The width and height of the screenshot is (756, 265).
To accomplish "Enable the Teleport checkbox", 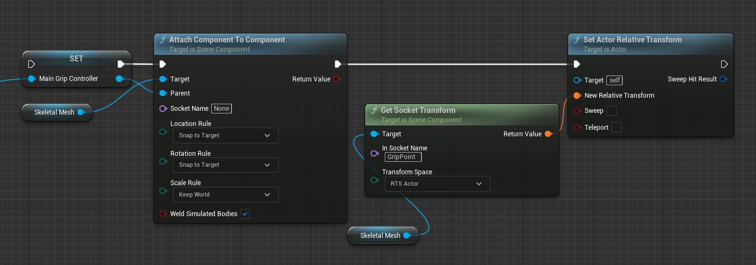I will (x=616, y=128).
